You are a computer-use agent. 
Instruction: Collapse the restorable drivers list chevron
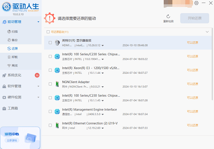(207, 32)
